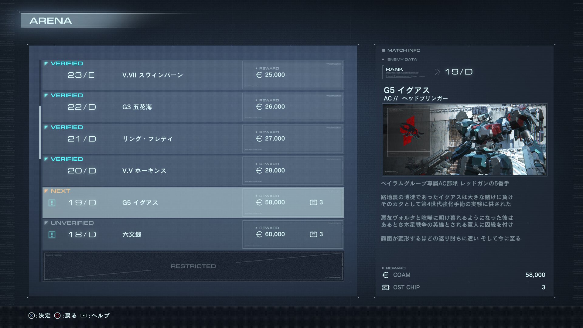Click the UNVERIFIED flag marker on 18/D
Viewport: 583px width, 328px height.
(x=46, y=223)
